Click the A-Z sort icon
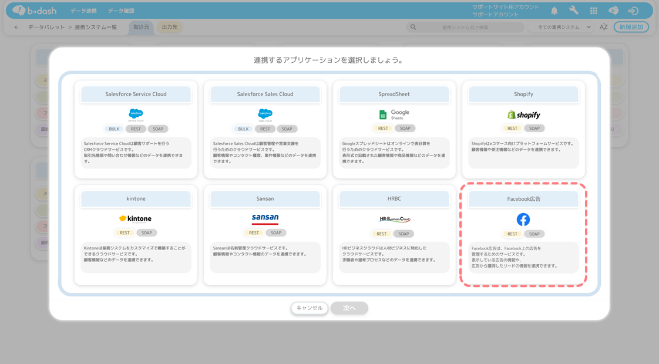The image size is (659, 364). (x=604, y=27)
